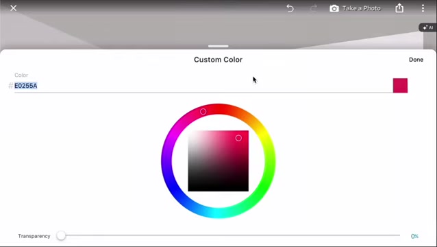Tap the camera icon
437x247 pixels.
(334, 8)
